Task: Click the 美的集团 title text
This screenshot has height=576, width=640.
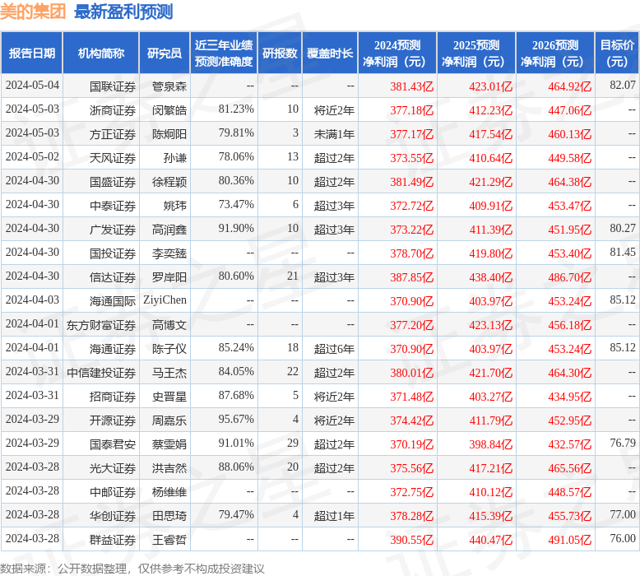Action: pyautogui.click(x=33, y=12)
